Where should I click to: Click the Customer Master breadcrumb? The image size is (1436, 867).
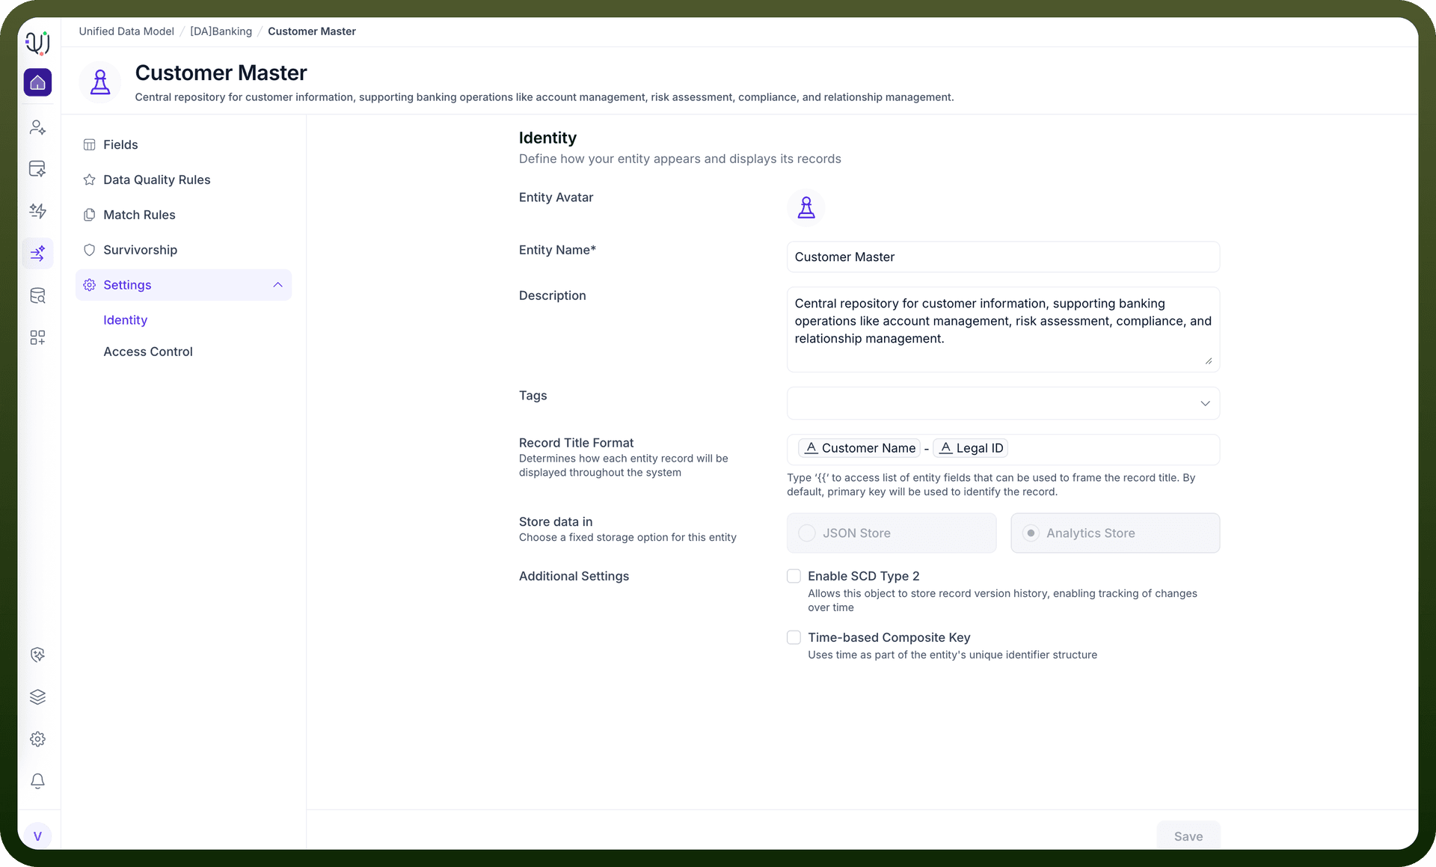312,31
